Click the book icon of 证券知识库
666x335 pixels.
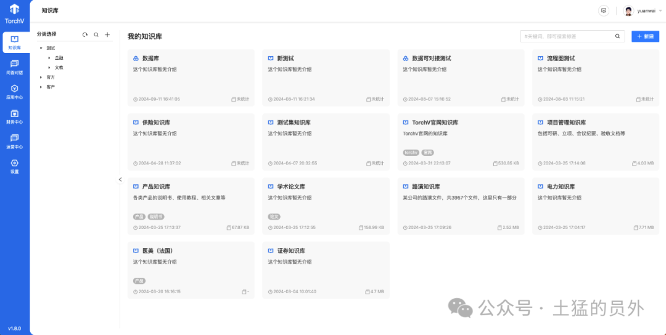[x=271, y=250]
